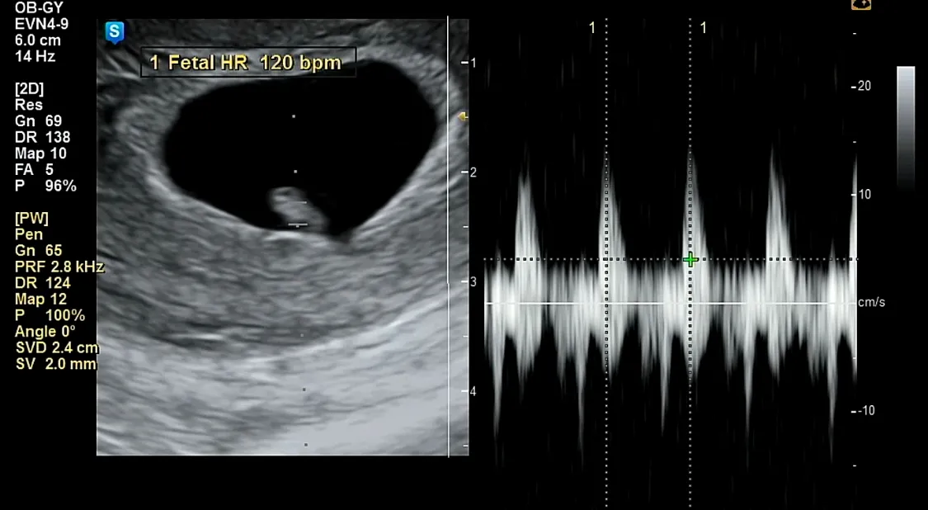Select the Fetal HR 120 bpm measurement label
Image resolution: width=928 pixels, height=510 pixels.
[x=248, y=62]
